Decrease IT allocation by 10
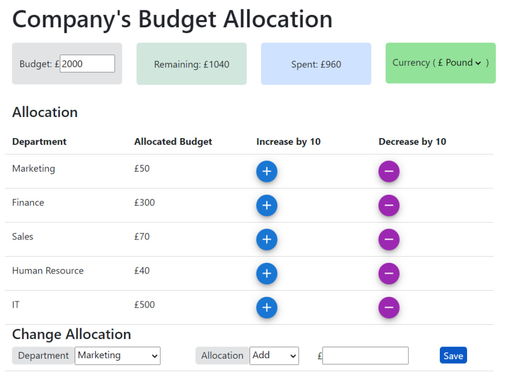Screen dimensions: 515x387 (x=389, y=308)
